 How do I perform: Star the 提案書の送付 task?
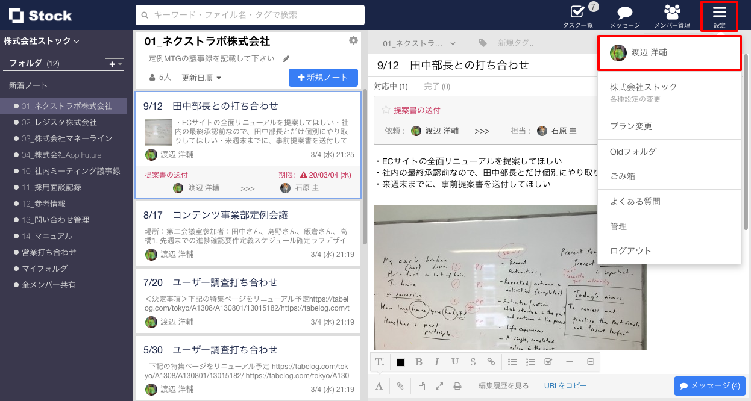[386, 109]
